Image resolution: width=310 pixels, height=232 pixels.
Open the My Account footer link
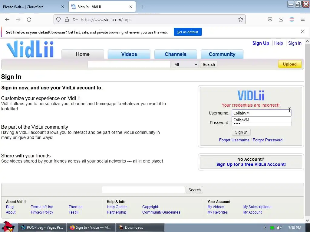(x=252, y=212)
